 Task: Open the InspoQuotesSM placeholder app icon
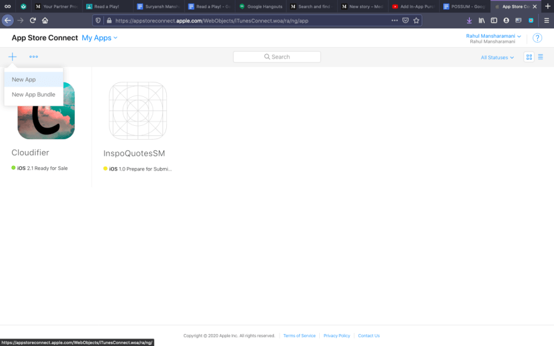tap(138, 111)
